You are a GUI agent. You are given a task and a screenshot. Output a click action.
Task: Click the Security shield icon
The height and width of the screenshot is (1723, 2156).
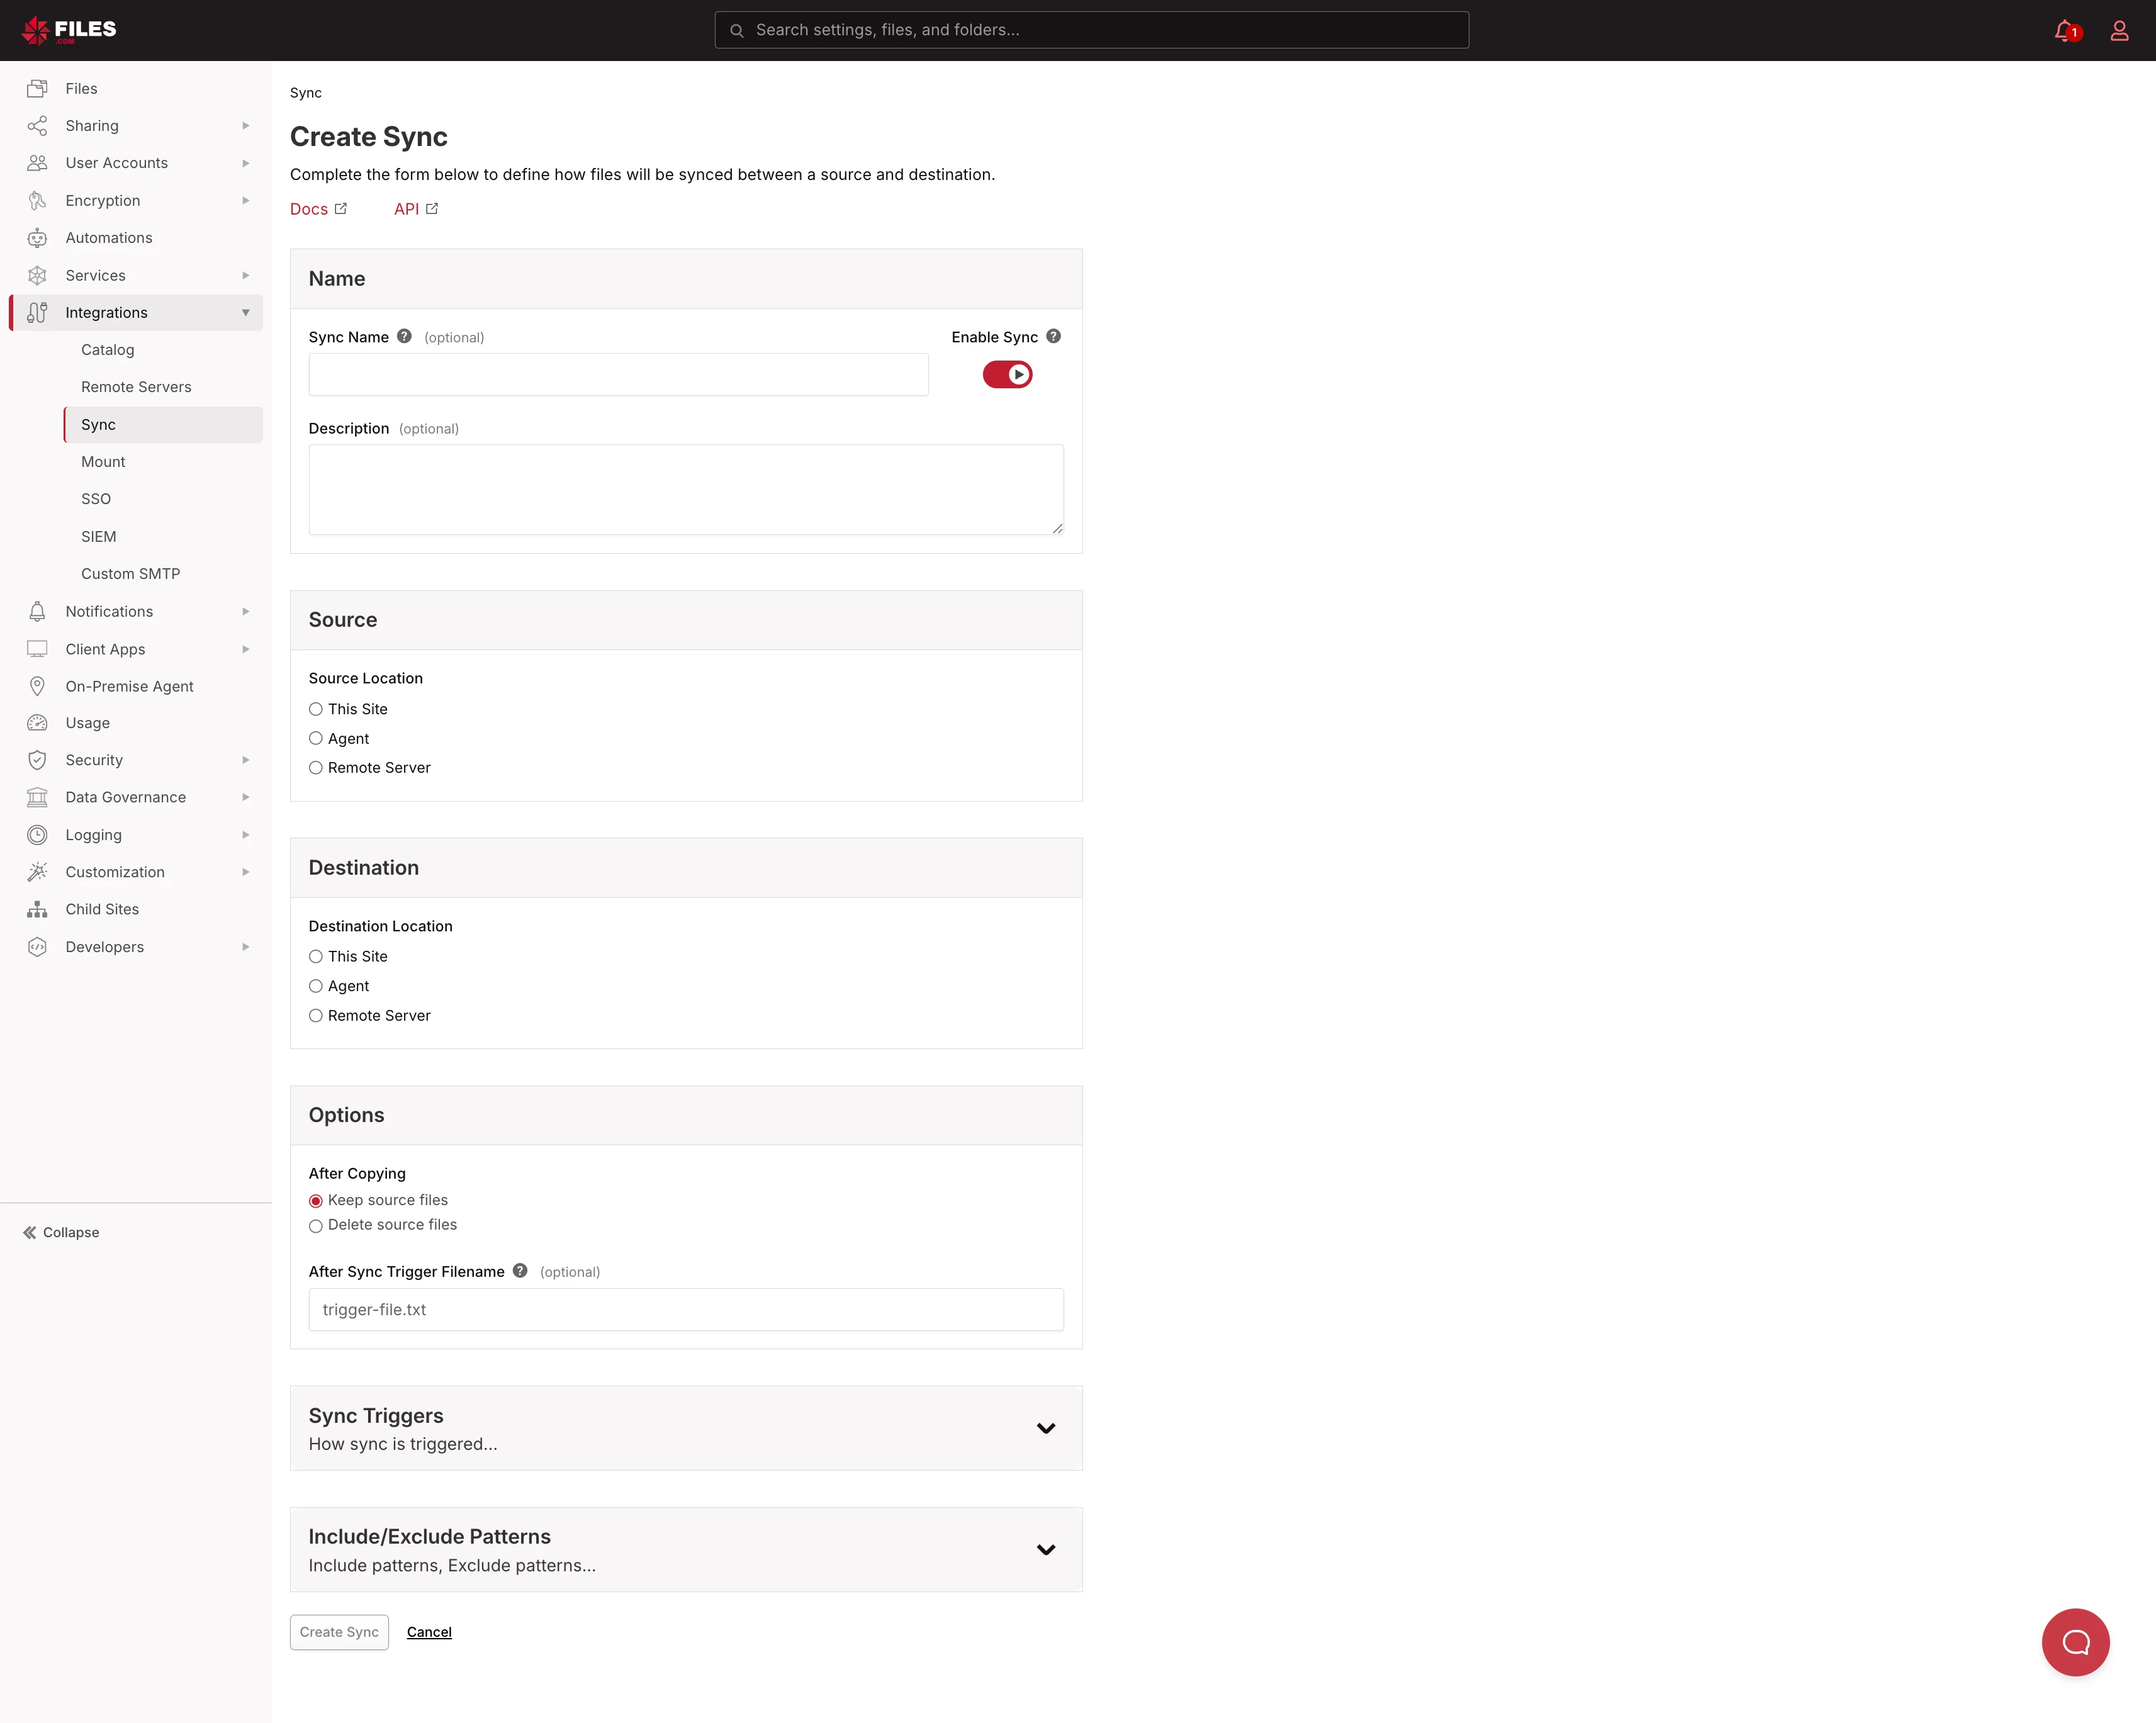tap(37, 760)
